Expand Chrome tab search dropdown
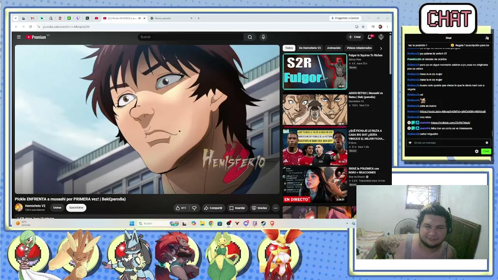The width and height of the screenshot is (498, 280). [16, 18]
